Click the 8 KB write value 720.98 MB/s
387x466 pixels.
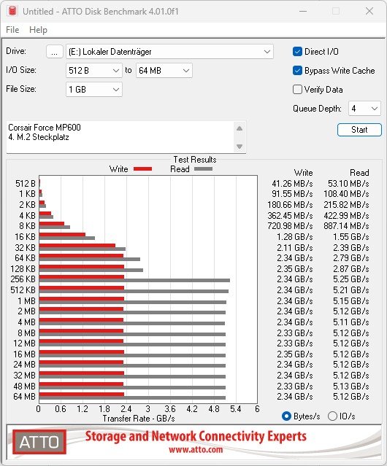pyautogui.click(x=290, y=226)
